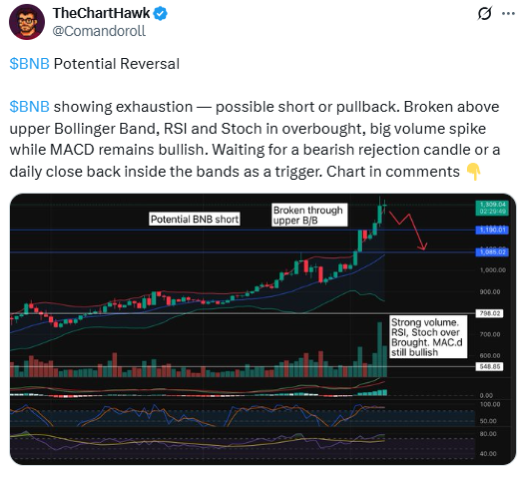This screenshot has width=524, height=477.
Task: Select the blue 1,085.02 price level label
Action: 492,252
